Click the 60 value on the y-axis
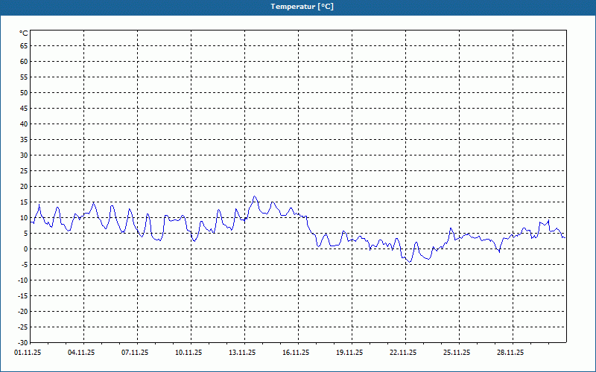The image size is (596, 372). [x=24, y=62]
